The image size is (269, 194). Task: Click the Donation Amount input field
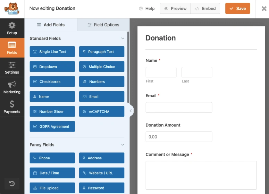(179, 137)
